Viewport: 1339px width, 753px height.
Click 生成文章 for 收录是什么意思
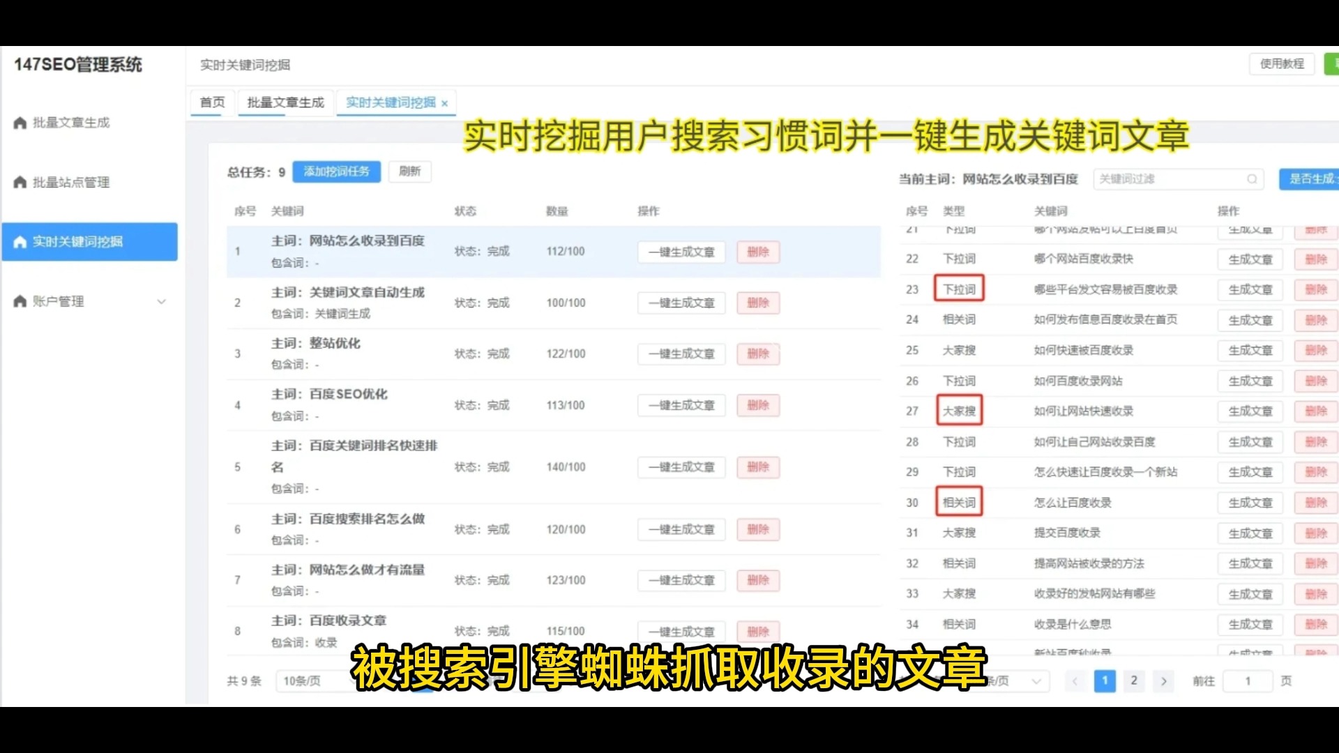pyautogui.click(x=1250, y=625)
